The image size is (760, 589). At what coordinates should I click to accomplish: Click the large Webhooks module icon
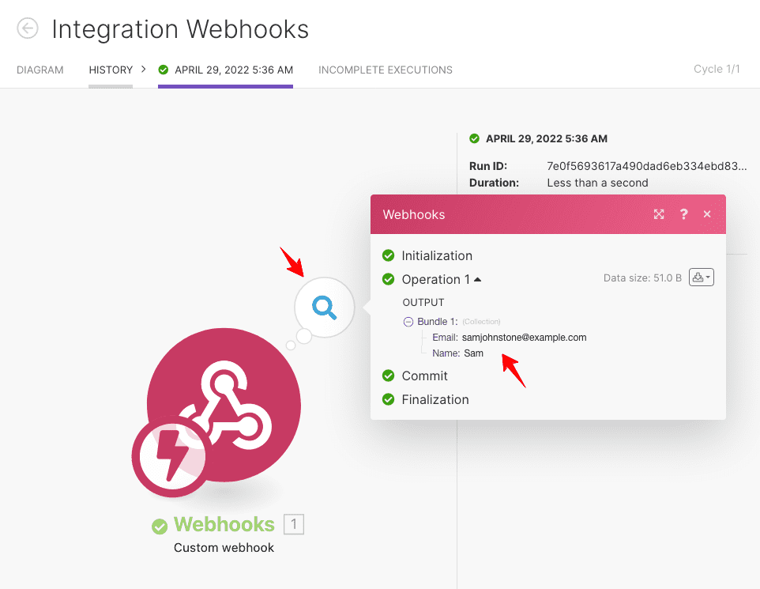point(224,405)
